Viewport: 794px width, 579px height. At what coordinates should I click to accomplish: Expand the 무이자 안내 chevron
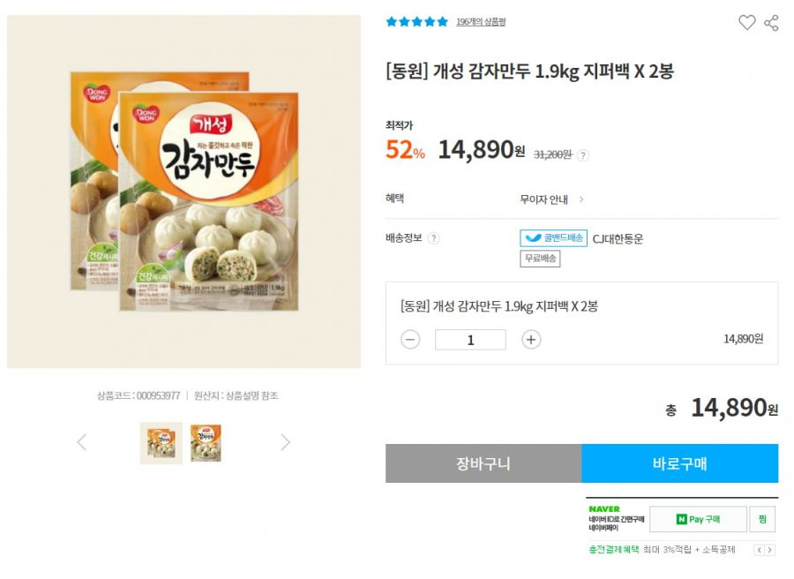pyautogui.click(x=581, y=199)
